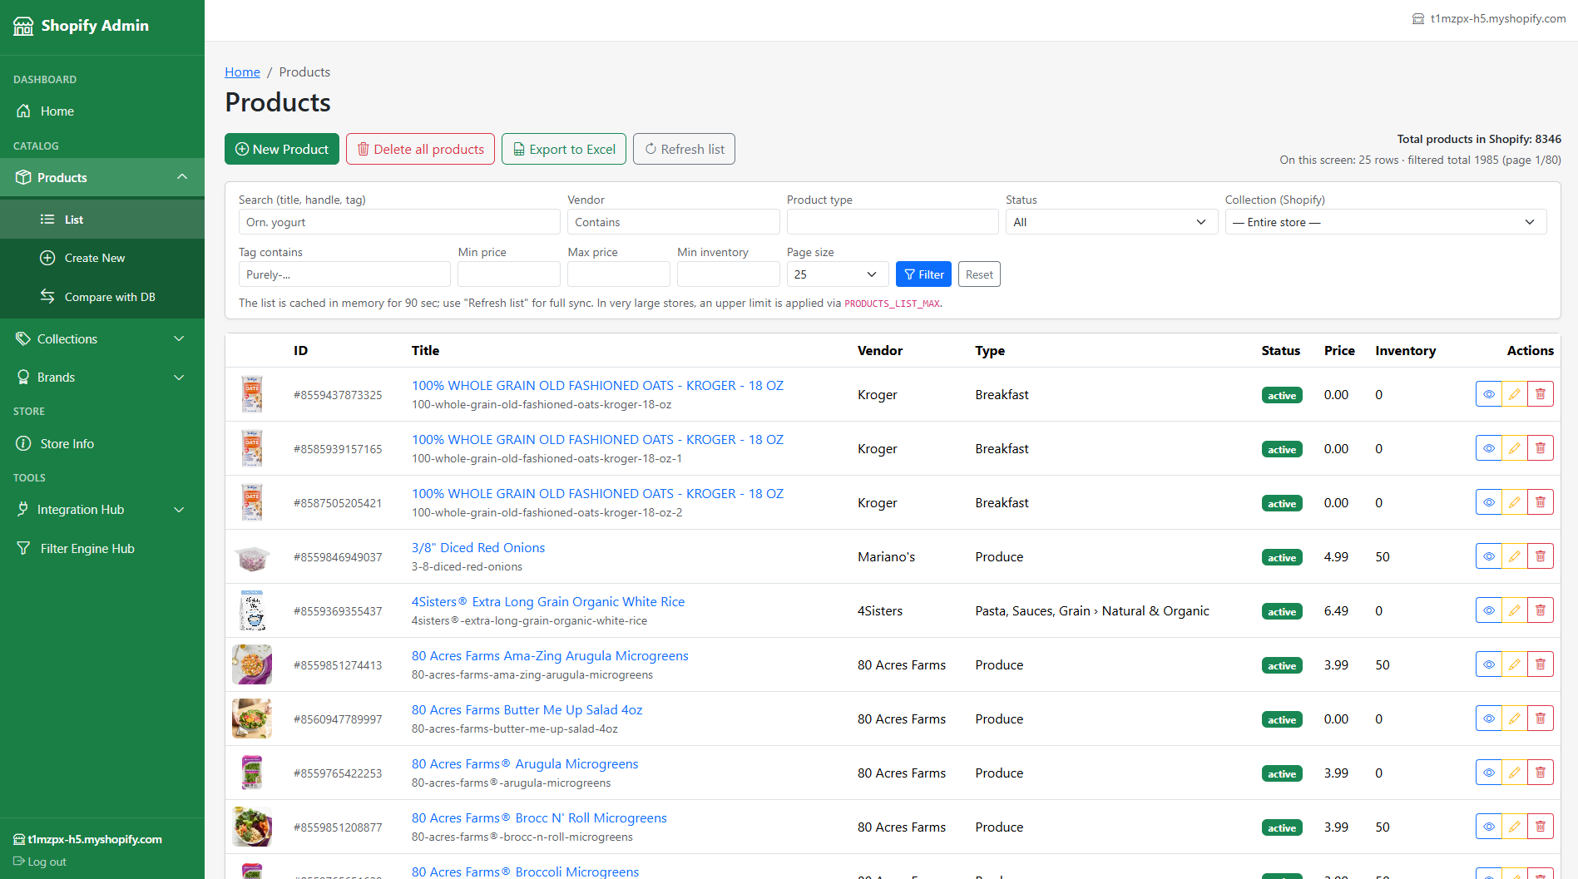Click Brocc N' Roll Microgreens thumbnail

tap(252, 827)
